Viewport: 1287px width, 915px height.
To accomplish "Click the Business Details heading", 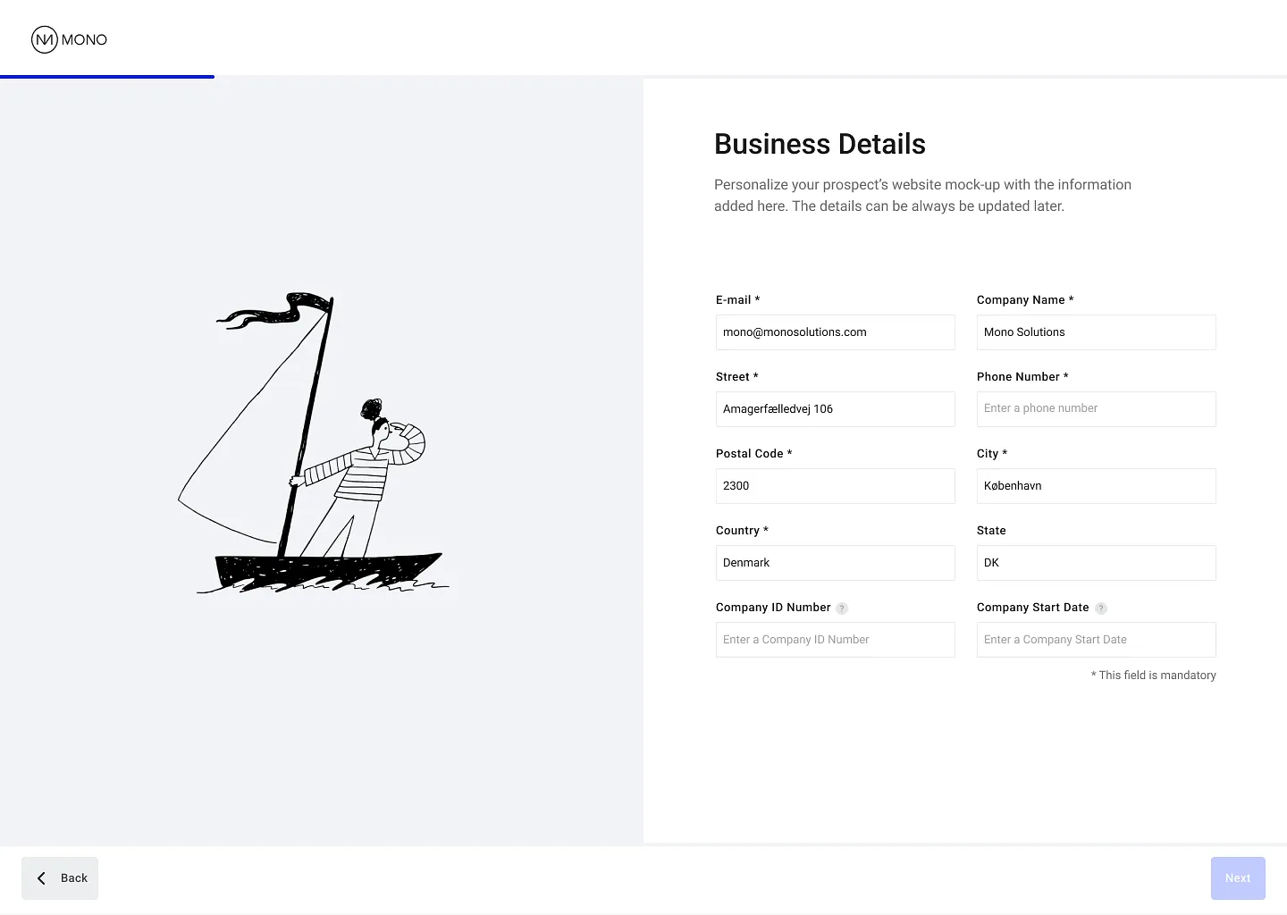I will [820, 144].
